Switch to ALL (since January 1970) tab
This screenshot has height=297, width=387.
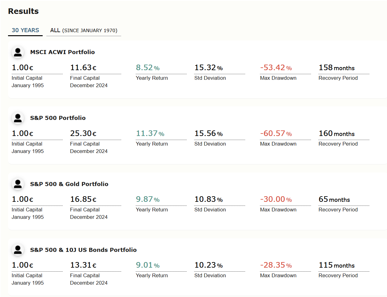[x=83, y=30]
